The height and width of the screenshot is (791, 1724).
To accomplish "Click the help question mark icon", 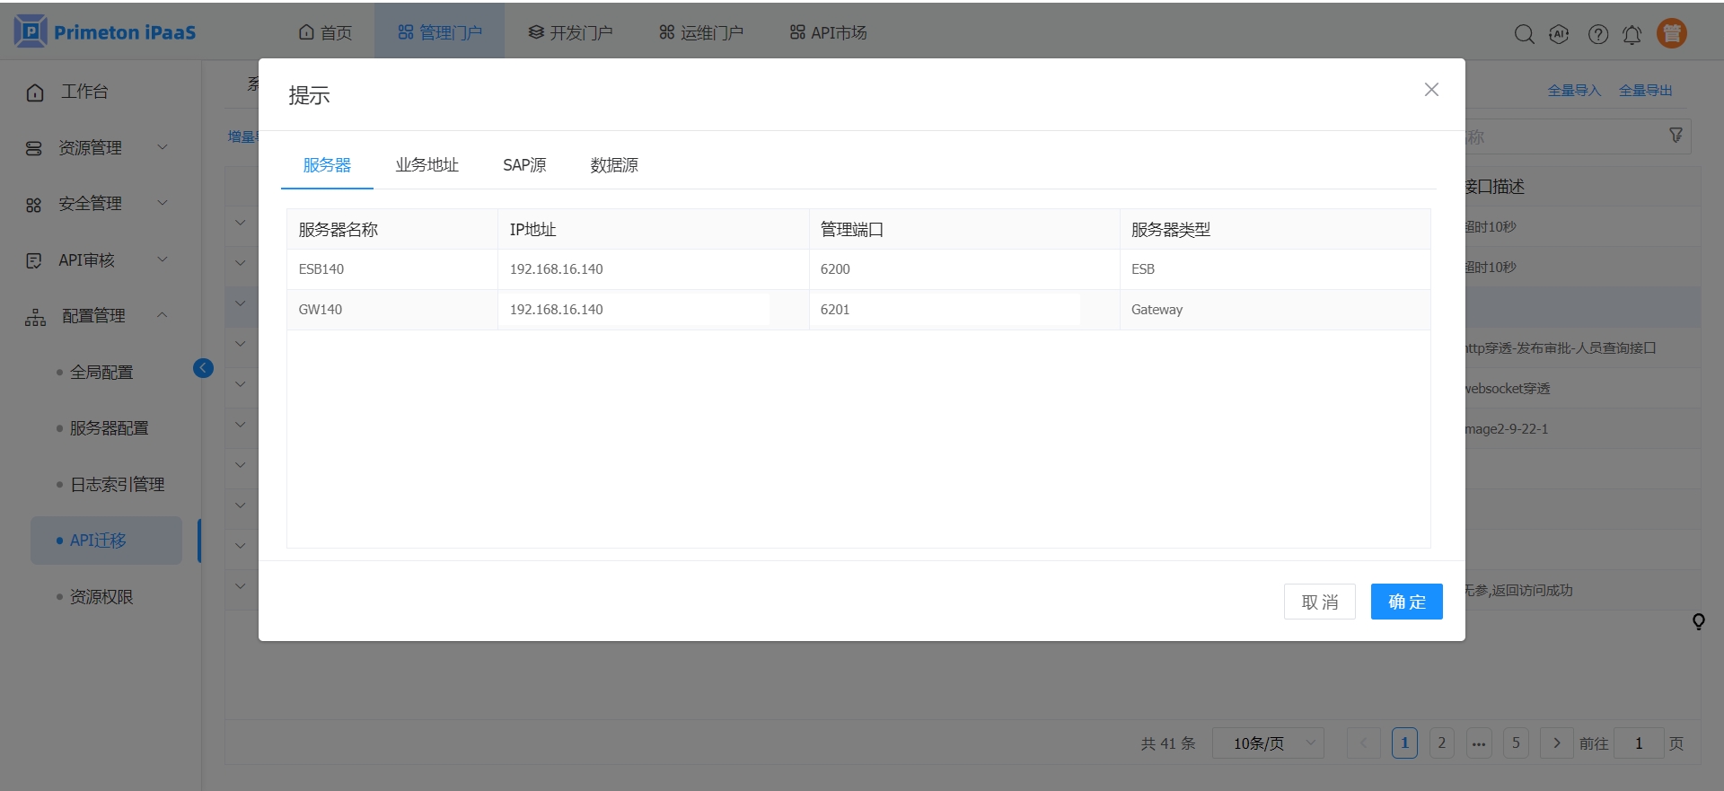I will [x=1597, y=34].
